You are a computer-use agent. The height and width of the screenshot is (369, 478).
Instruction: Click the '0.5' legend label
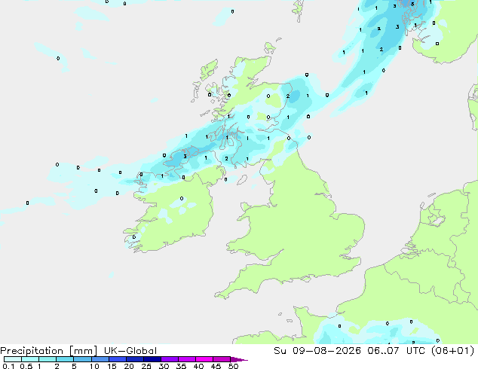pyautogui.click(x=26, y=366)
